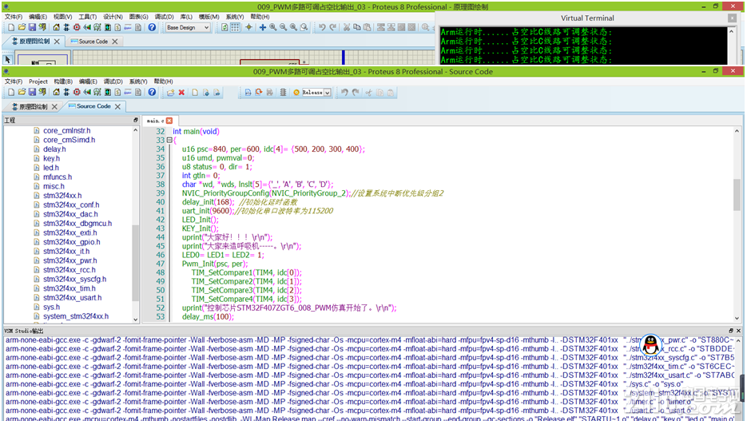The height and width of the screenshot is (421, 747).
Task: Toggle grid display icon in schematic window toolbar
Action: [x=236, y=28]
